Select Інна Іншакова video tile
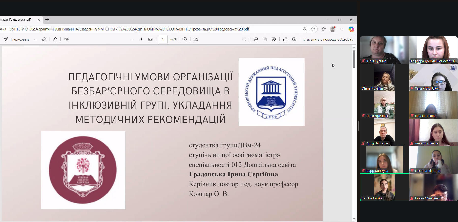The width and height of the screenshot is (458, 222). (x=433, y=105)
